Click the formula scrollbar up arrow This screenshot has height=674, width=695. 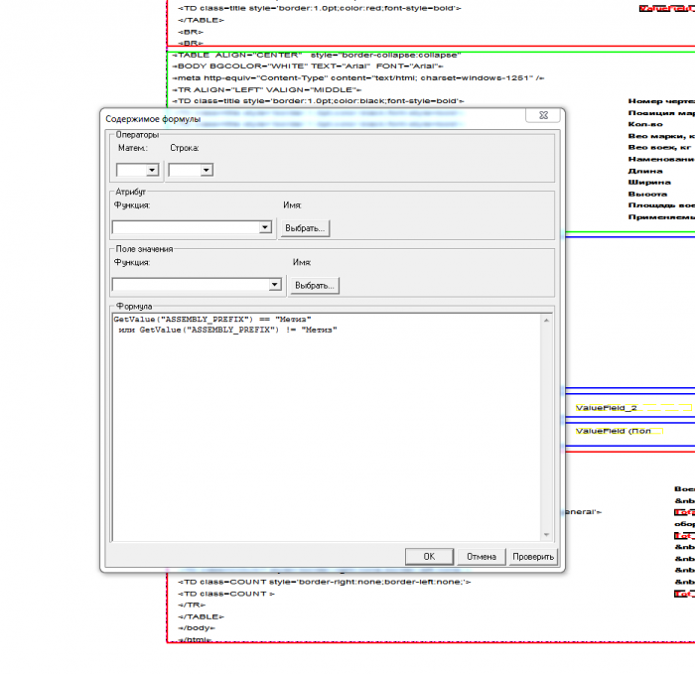coord(546,321)
